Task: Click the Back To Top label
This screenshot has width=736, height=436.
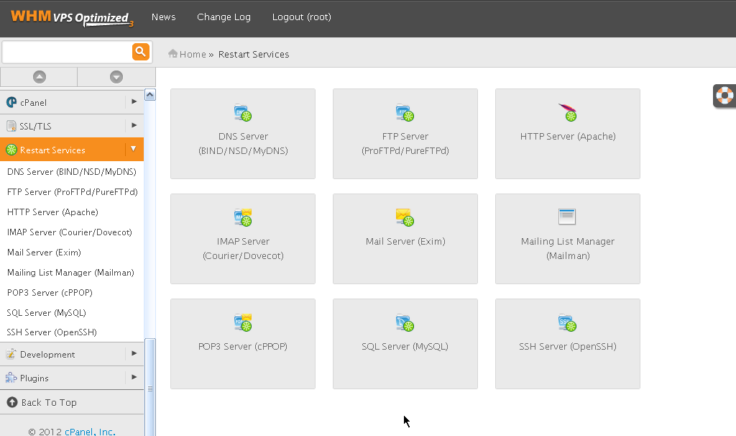Action: [x=49, y=403]
